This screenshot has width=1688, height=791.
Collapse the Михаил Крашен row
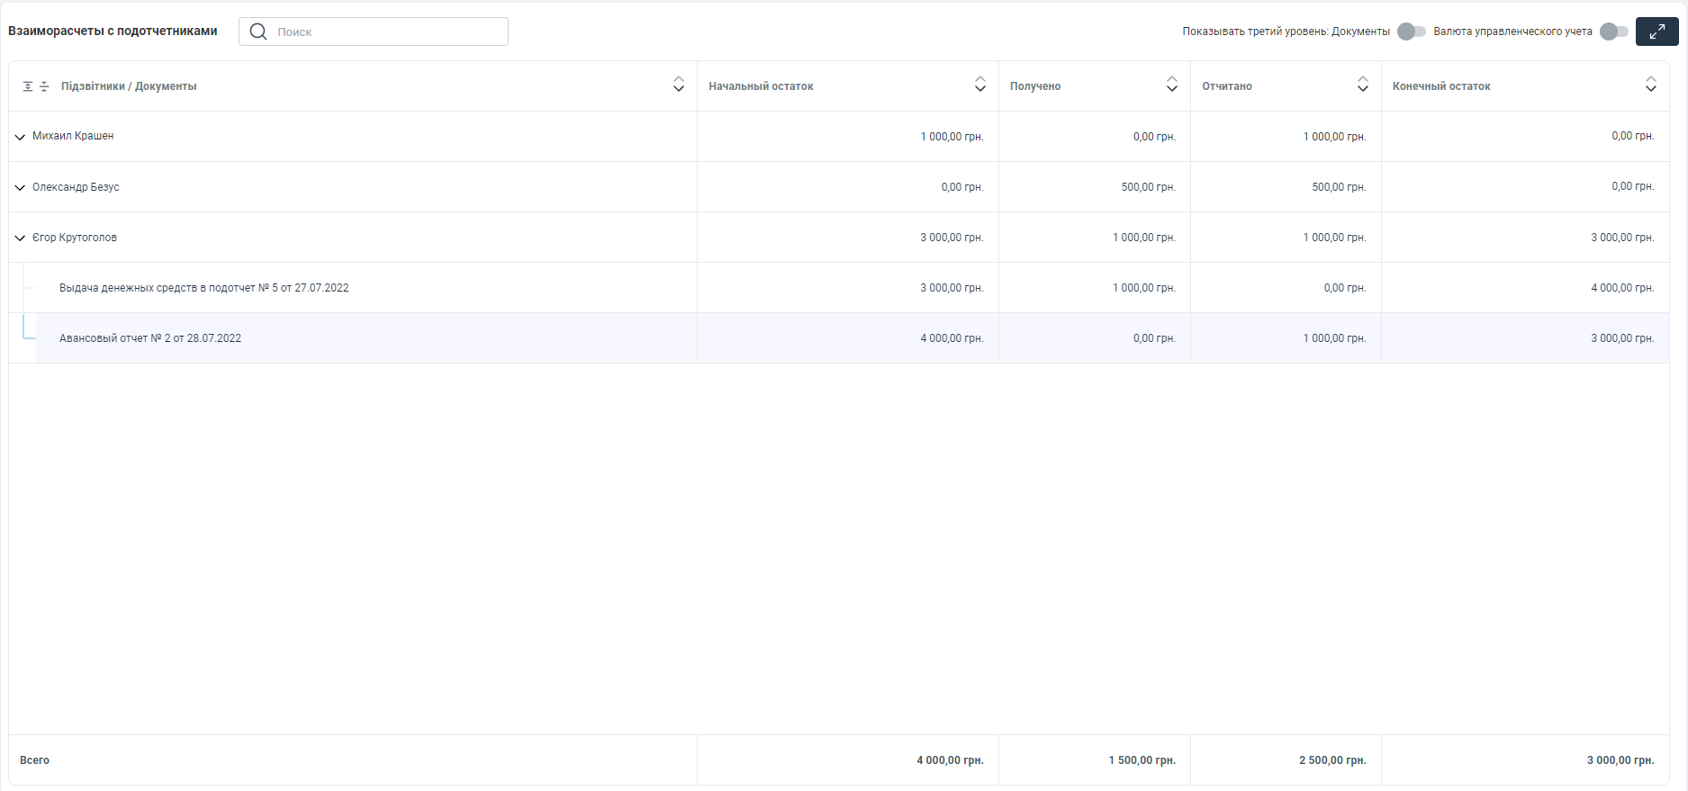tap(20, 137)
